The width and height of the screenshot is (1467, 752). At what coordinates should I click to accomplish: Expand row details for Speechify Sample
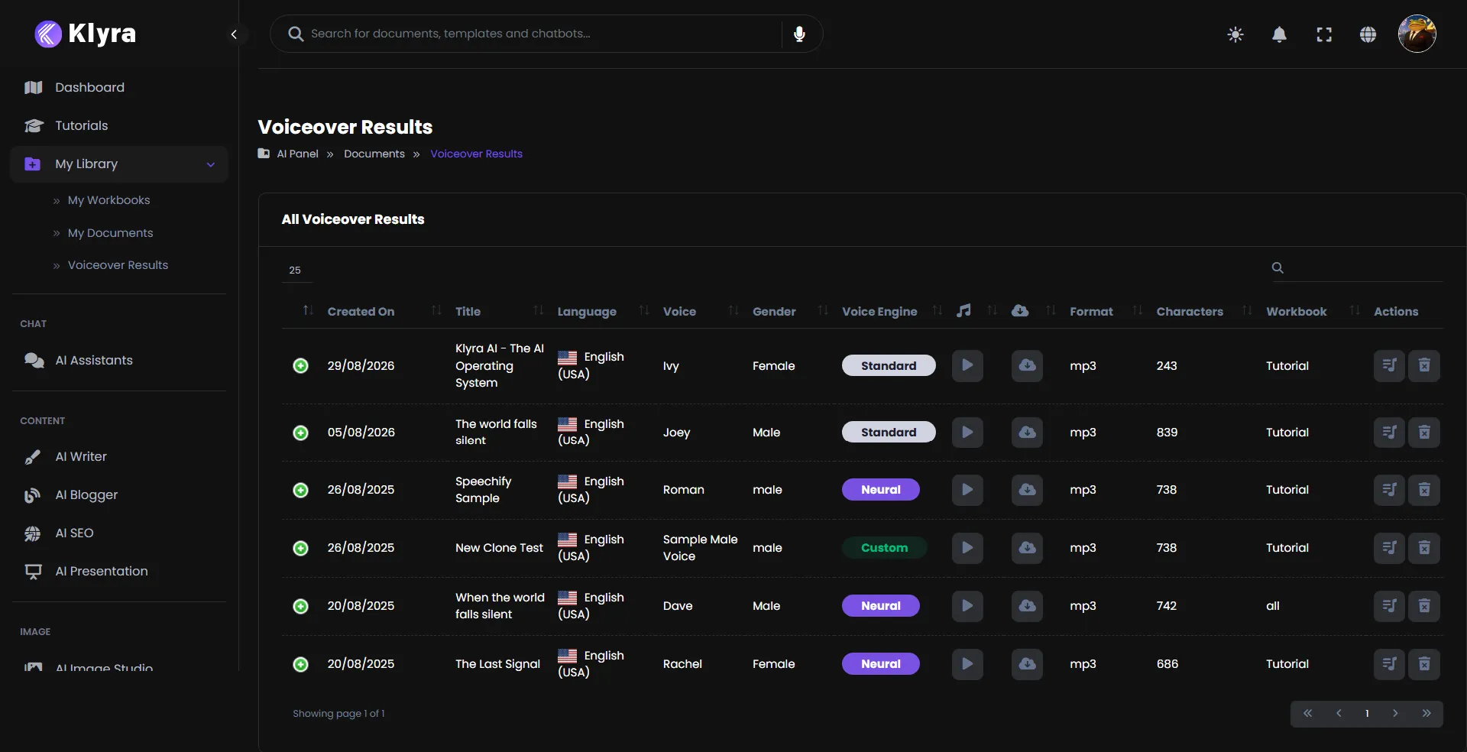301,490
